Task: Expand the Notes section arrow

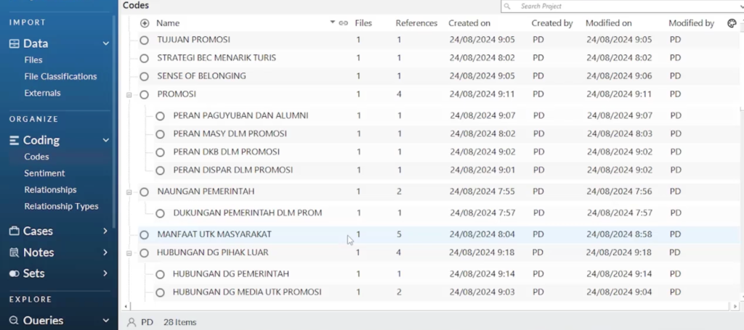Action: coord(105,252)
